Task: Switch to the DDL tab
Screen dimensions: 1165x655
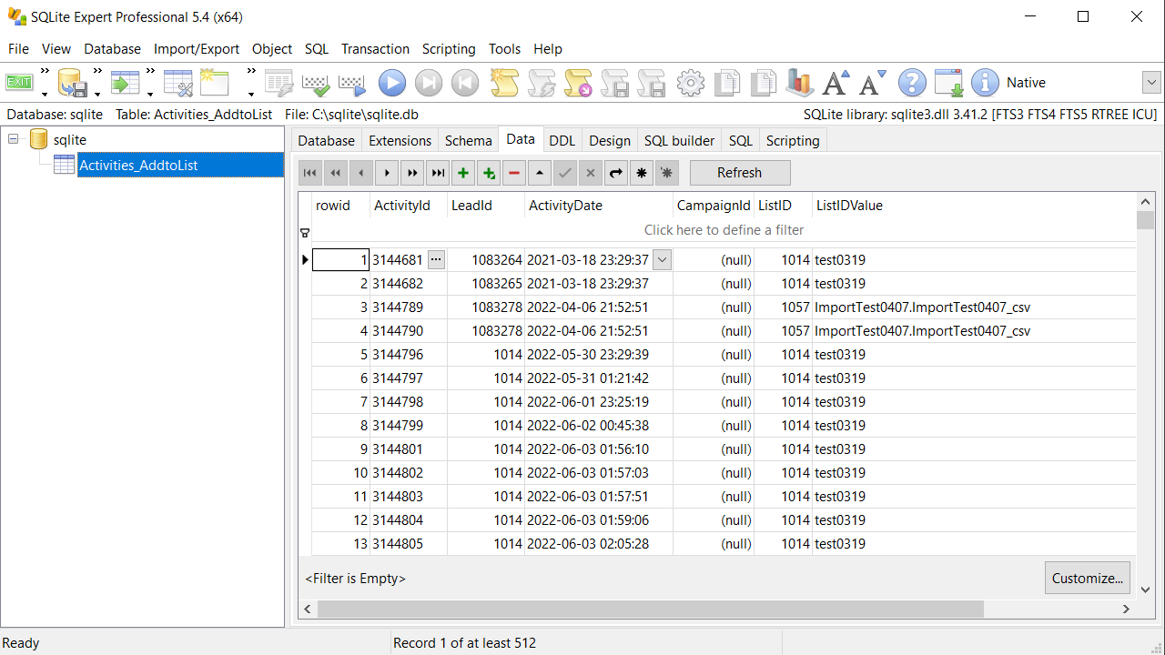Action: pyautogui.click(x=562, y=140)
